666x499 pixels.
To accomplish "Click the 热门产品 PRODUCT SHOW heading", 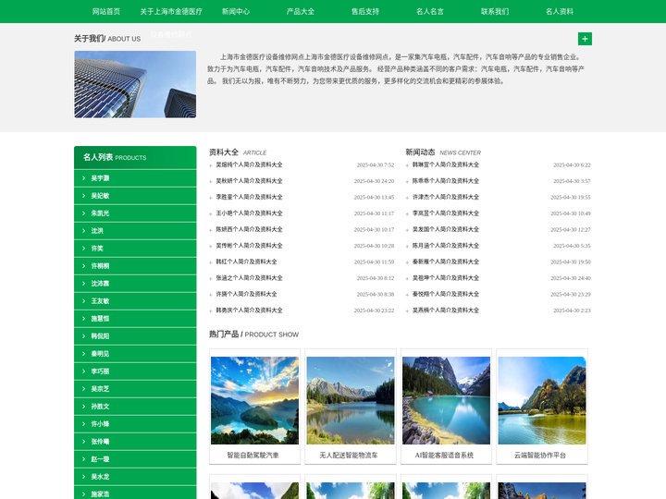I will (253, 335).
